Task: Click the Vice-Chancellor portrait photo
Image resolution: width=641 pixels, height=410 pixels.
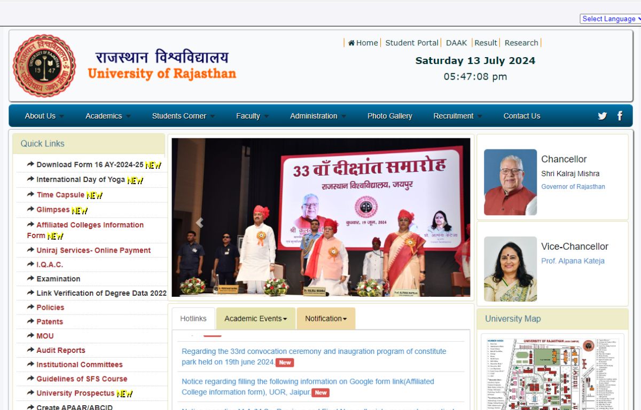Action: 510,269
